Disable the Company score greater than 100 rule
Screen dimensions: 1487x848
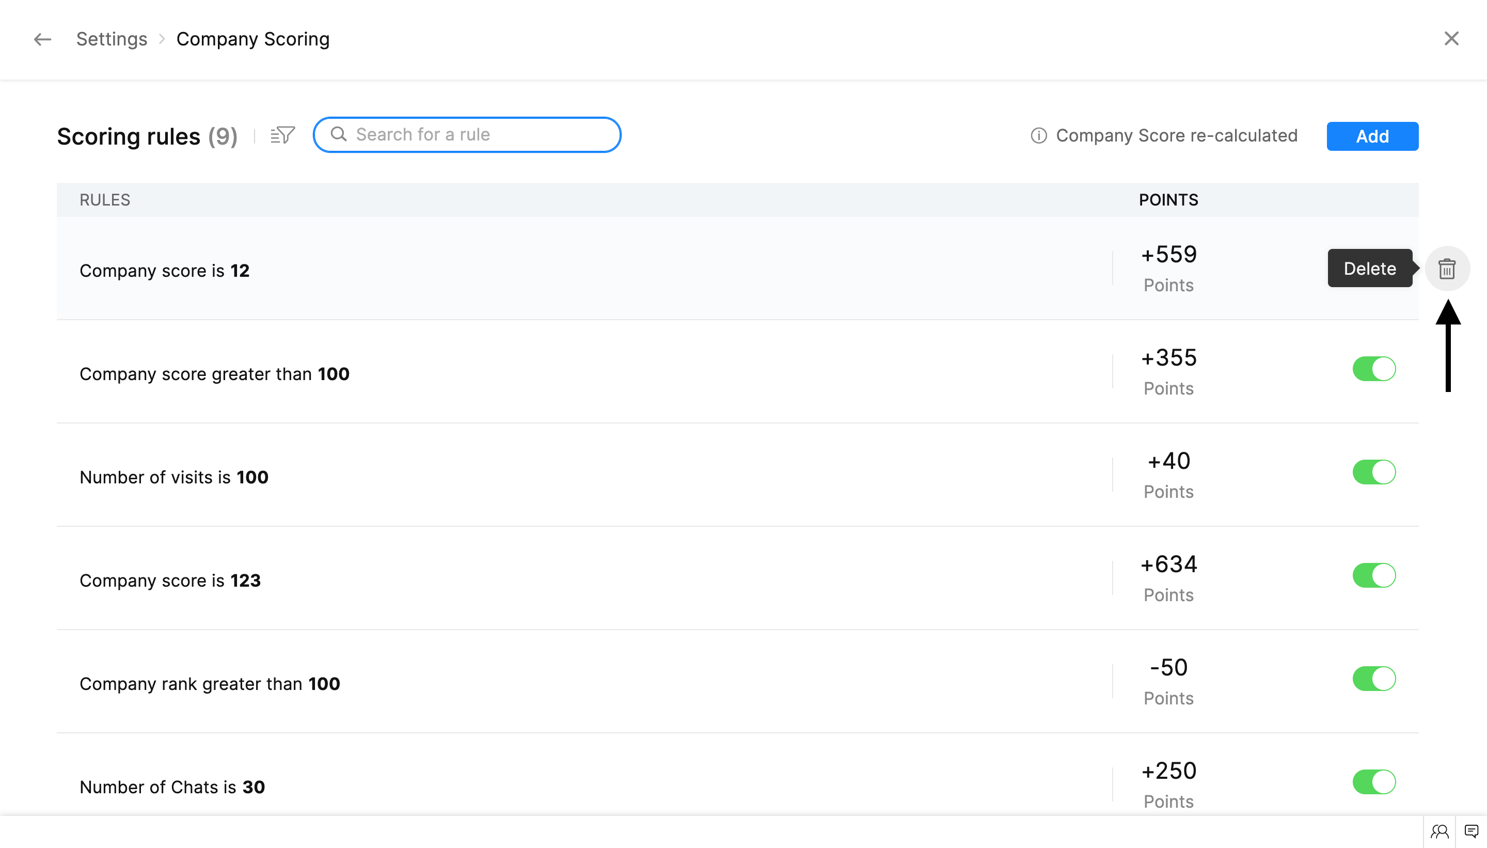[x=1373, y=369]
